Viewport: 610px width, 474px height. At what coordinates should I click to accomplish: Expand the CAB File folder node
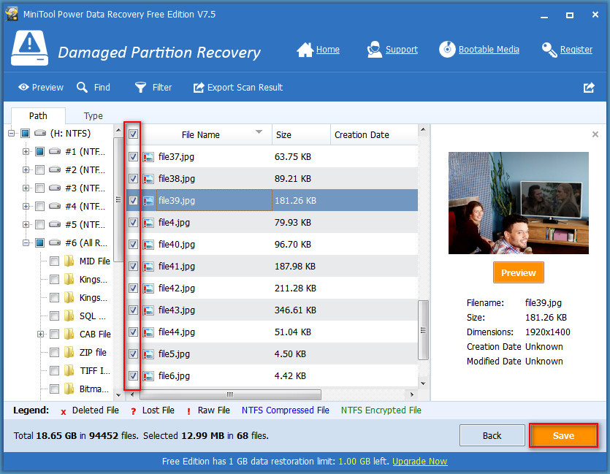tap(40, 334)
